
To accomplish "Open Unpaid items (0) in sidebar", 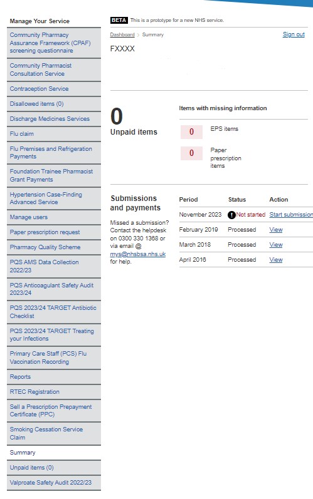I will (x=54, y=468).
